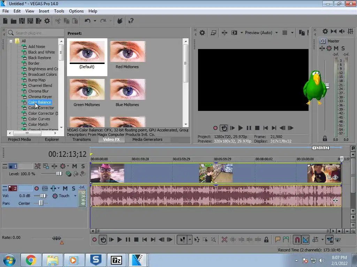Open Video Output FX in preview toolbar

[x=225, y=33]
